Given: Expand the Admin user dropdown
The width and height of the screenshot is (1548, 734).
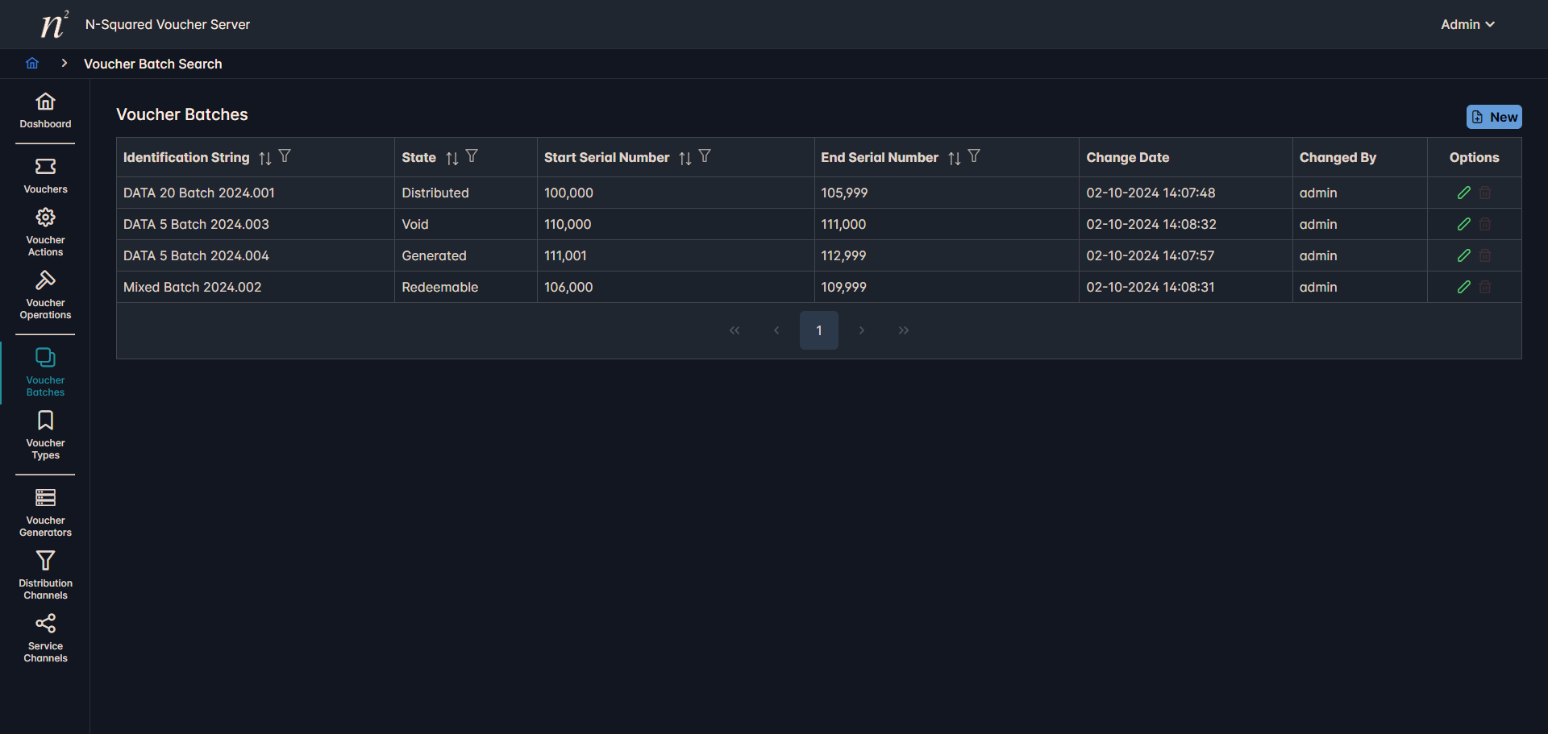Looking at the screenshot, I should 1467,24.
